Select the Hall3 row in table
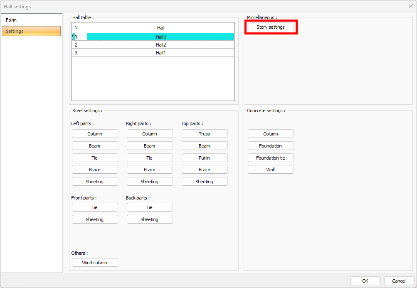The height and width of the screenshot is (288, 417). (x=160, y=37)
